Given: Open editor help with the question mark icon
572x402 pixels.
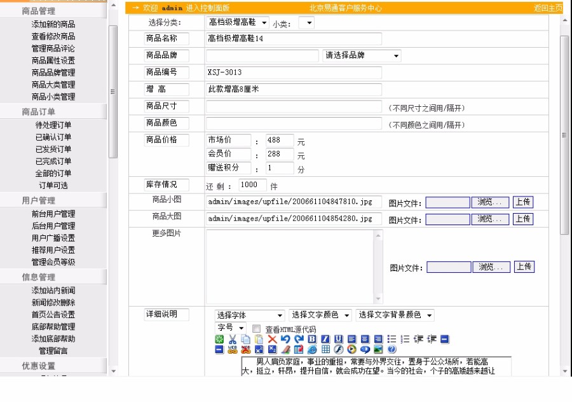Looking at the screenshot, I should coord(392,349).
